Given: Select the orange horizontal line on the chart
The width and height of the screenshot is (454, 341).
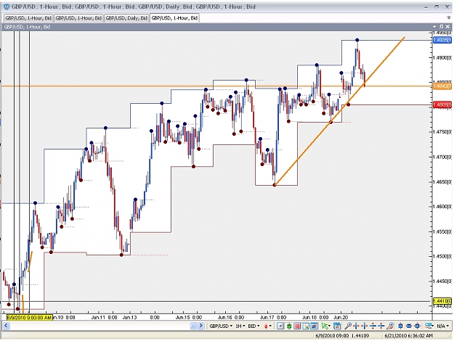Looking at the screenshot, I should (x=216, y=86).
